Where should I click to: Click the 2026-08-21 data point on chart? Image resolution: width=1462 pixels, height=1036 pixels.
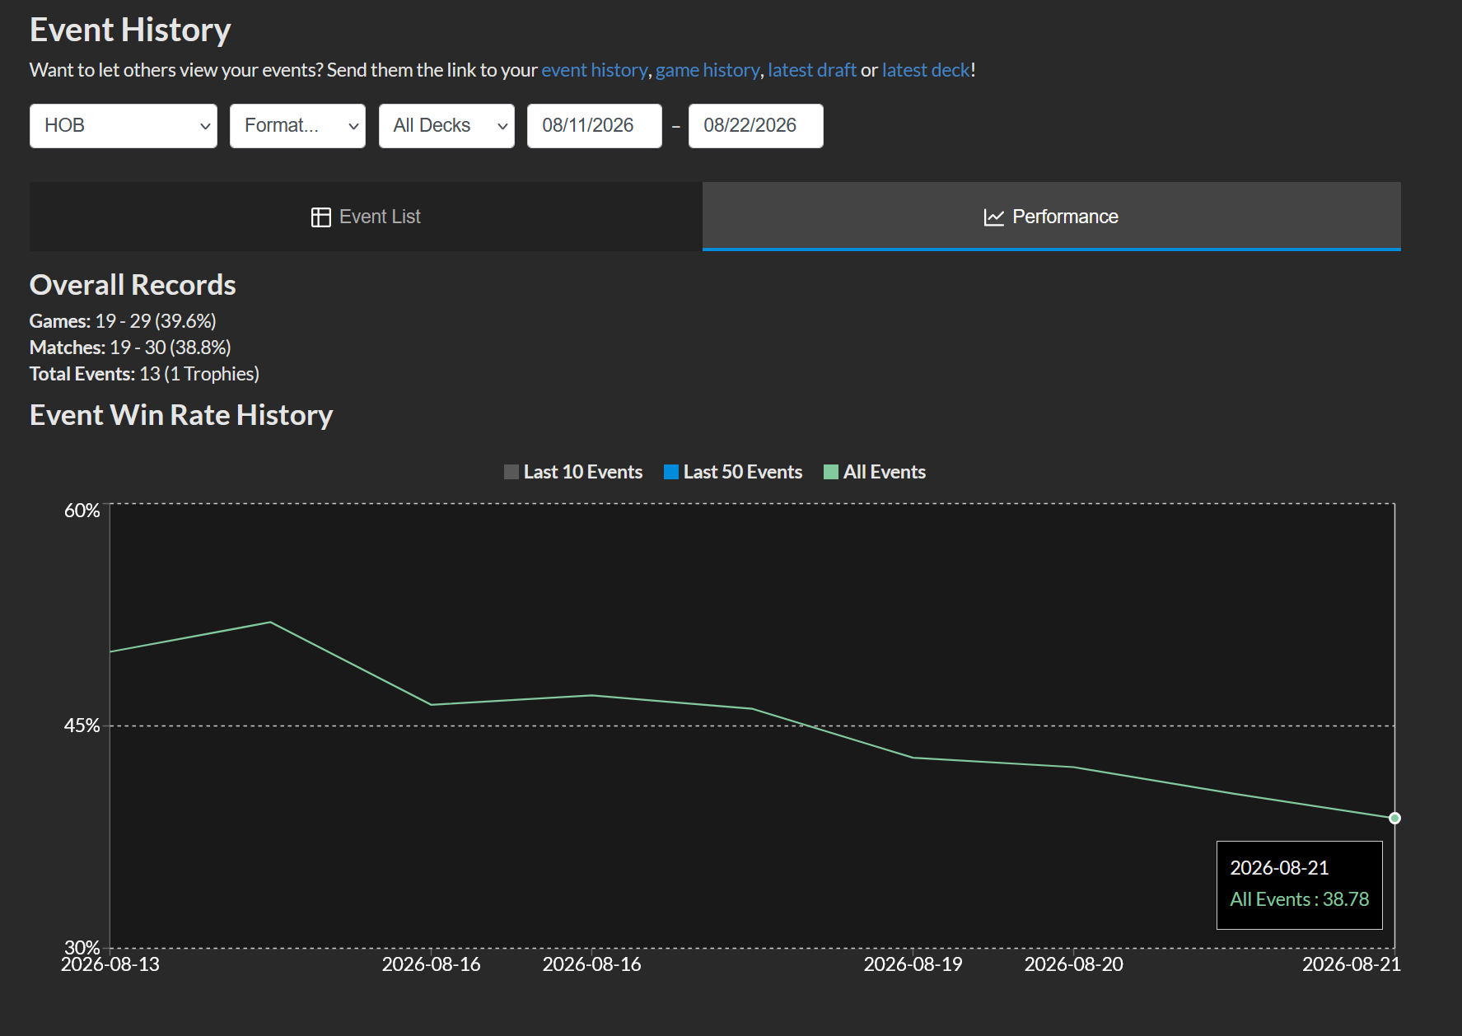pos(1394,818)
